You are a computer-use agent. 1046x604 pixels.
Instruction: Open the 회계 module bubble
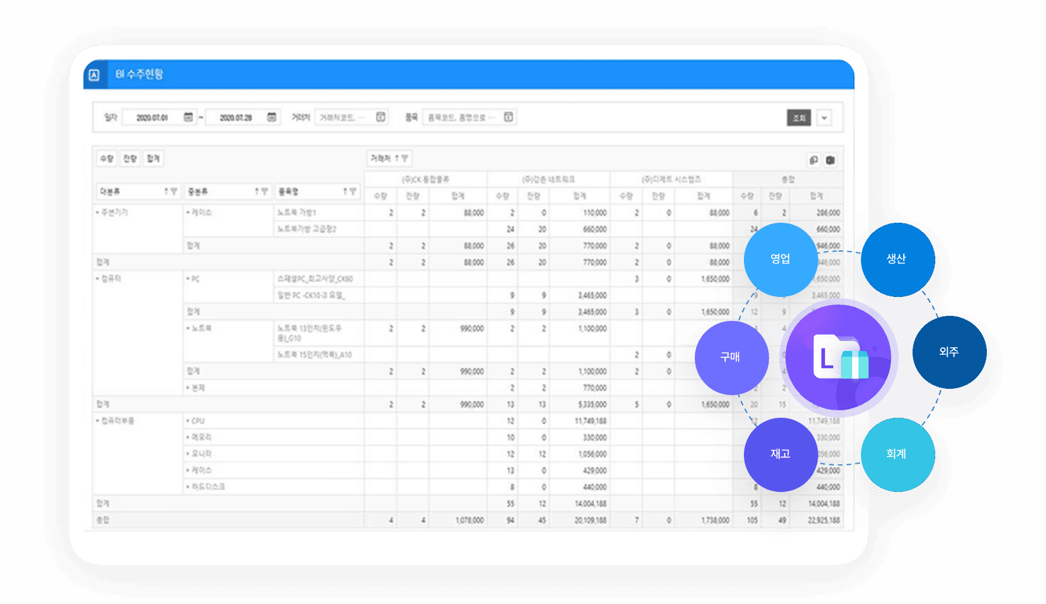point(896,454)
